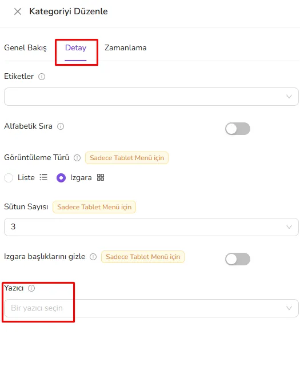
Task: Switch to the Zamanlama tab
Action: 126,47
